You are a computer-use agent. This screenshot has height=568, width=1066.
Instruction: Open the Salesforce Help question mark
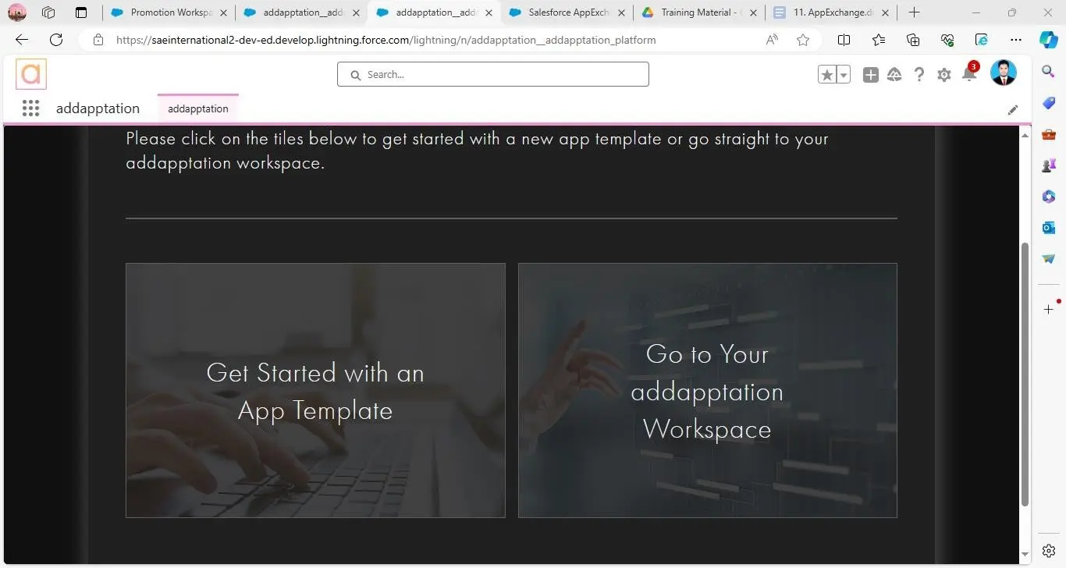pyautogui.click(x=919, y=74)
